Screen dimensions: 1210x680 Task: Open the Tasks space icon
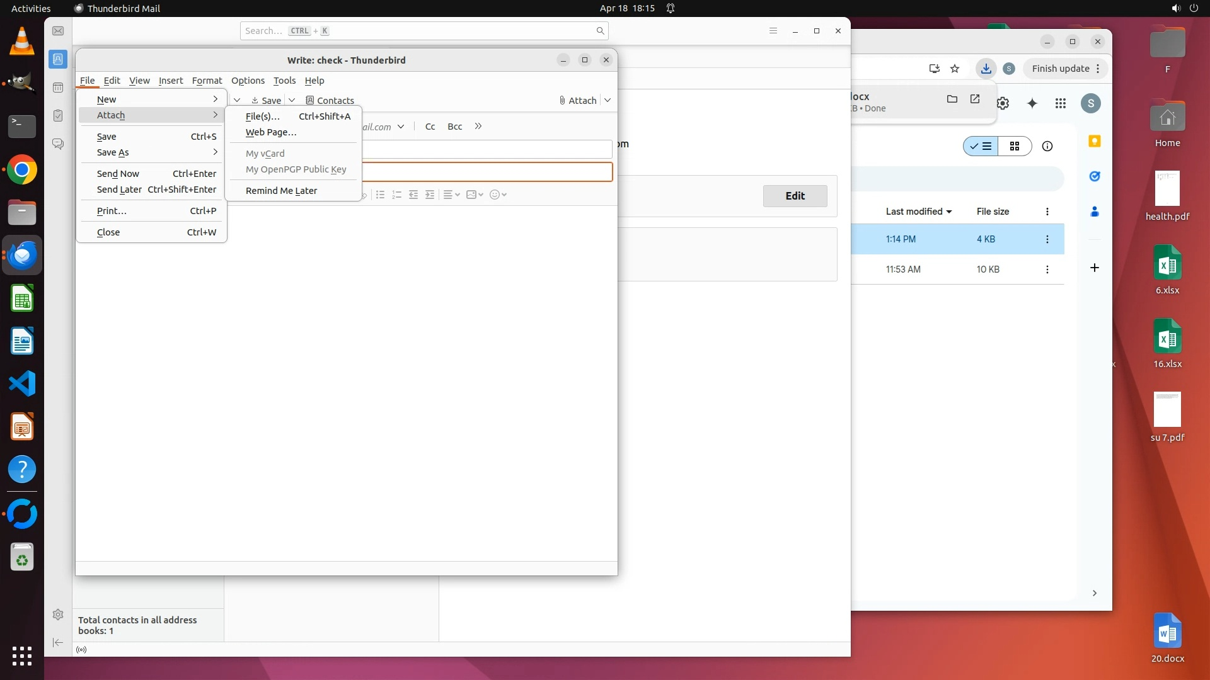pyautogui.click(x=58, y=116)
